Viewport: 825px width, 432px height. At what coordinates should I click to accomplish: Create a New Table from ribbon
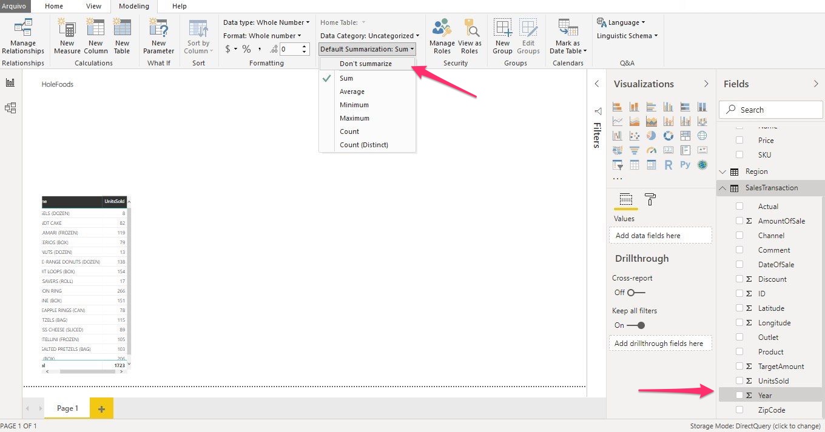122,36
